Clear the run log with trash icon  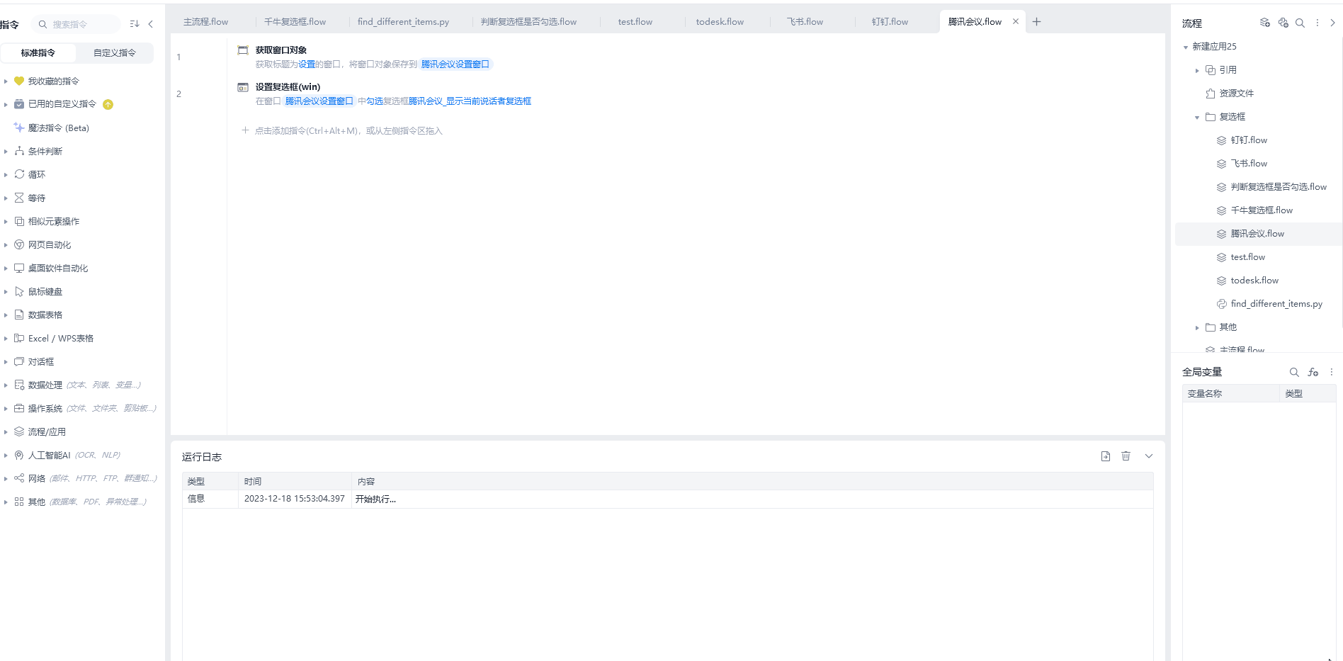pos(1126,456)
